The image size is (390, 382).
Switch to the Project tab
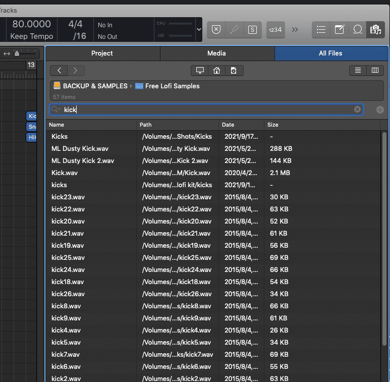(x=102, y=53)
